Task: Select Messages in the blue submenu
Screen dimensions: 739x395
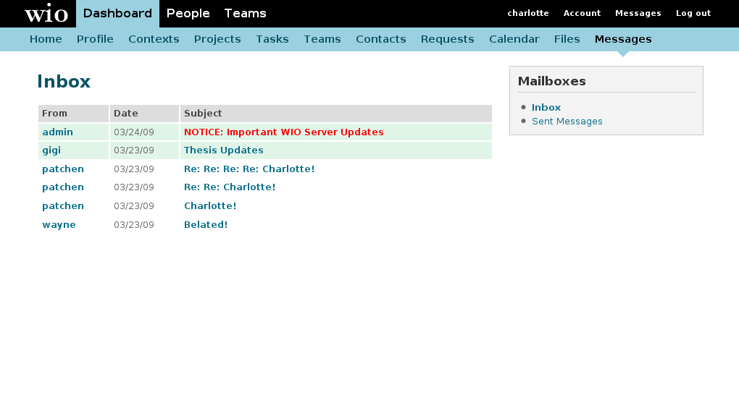Action: [x=623, y=39]
